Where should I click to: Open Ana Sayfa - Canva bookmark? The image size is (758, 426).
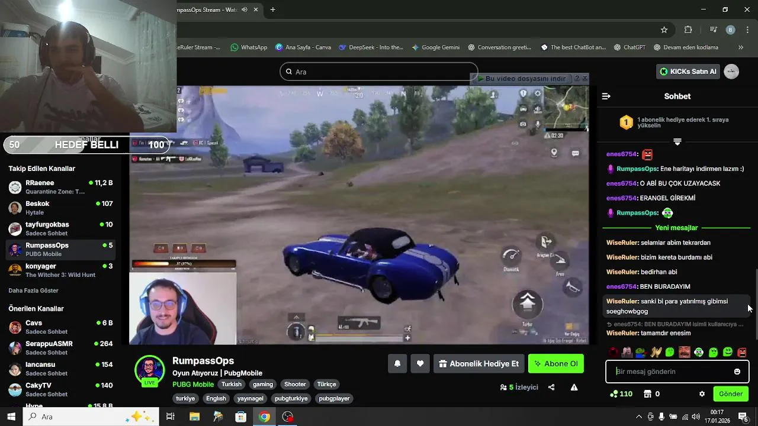tap(303, 47)
